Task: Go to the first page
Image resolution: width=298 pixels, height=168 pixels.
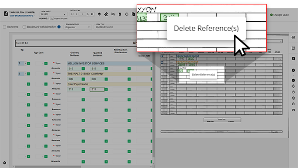Action: pos(73,14)
